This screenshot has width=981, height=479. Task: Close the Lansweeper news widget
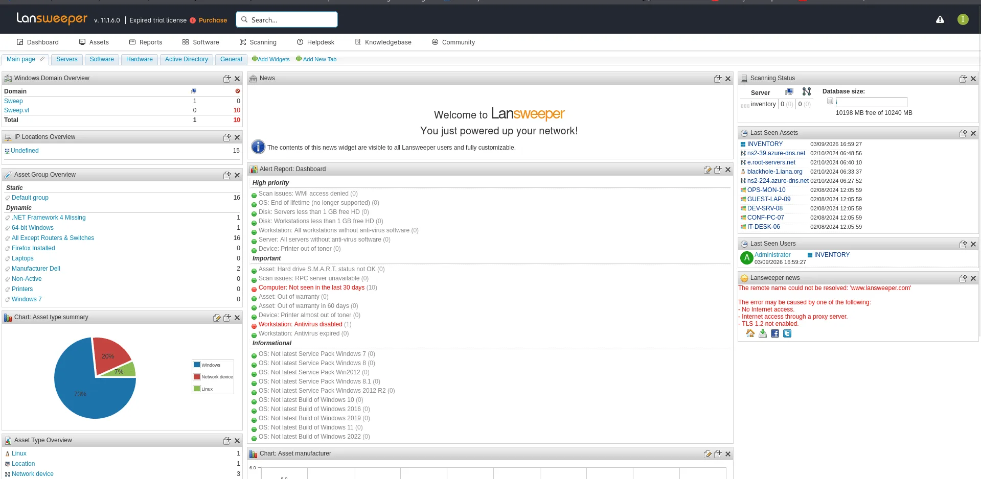(973, 278)
